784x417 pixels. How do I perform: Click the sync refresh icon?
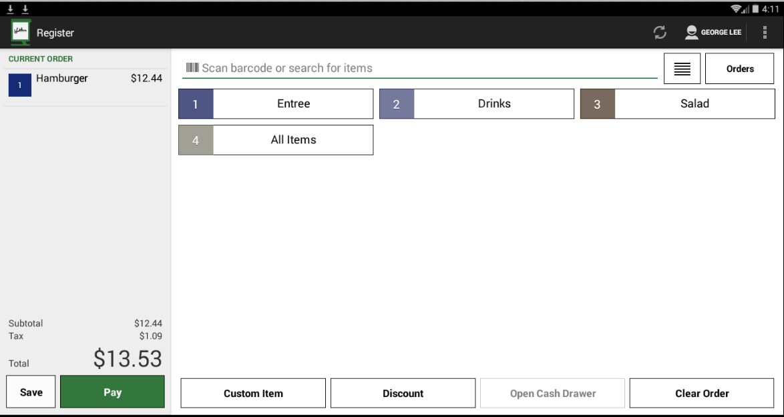click(660, 33)
